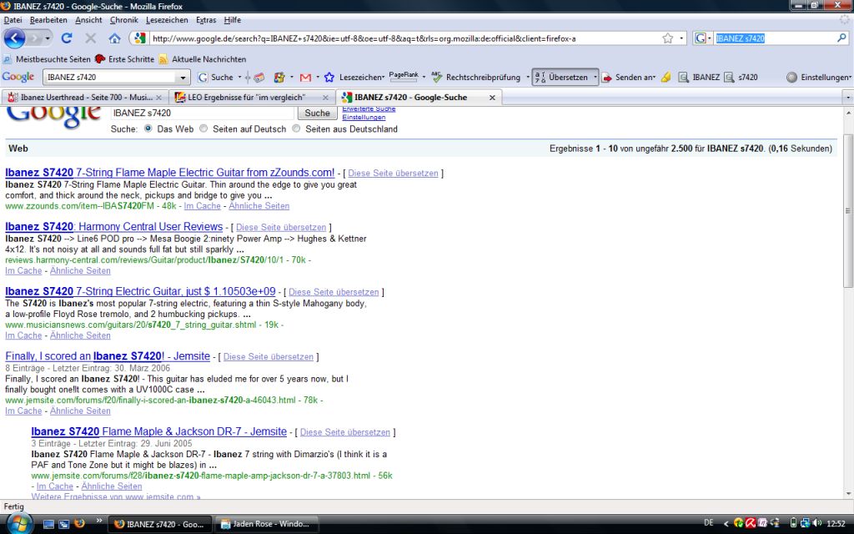Go to the Firefox home page
This screenshot has width=854, height=534.
point(114,38)
